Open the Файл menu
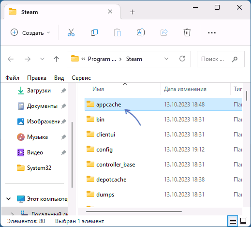This screenshot has width=251, height=227. click(12, 78)
